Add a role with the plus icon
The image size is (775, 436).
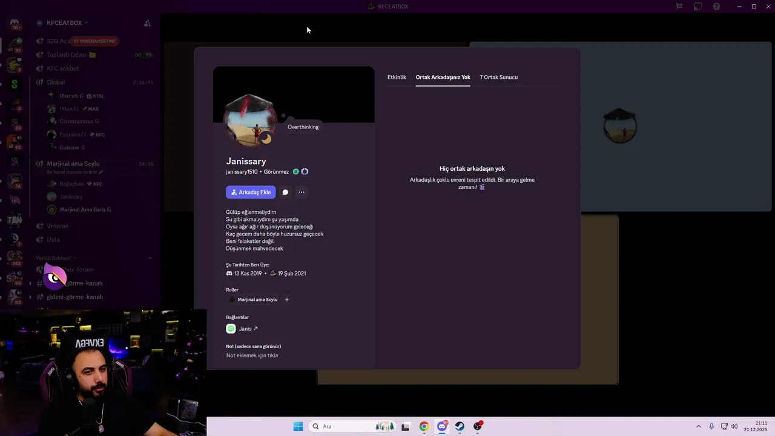click(287, 300)
